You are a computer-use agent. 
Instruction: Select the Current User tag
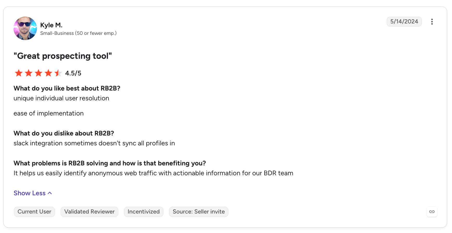34,212
